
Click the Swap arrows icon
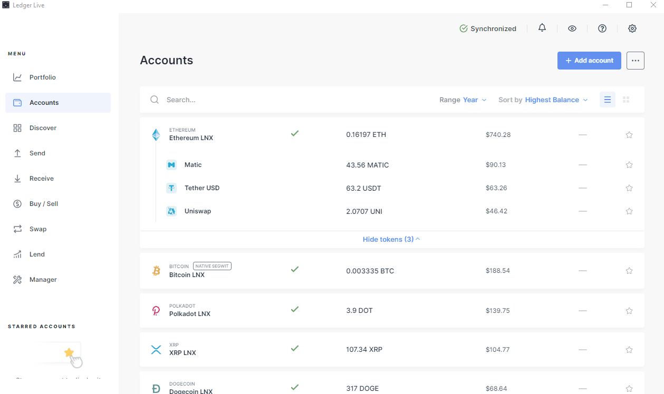(17, 229)
